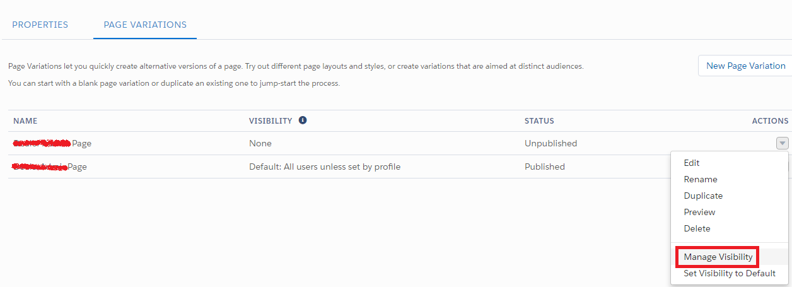
Task: Select Rename in the actions menu
Action: 701,179
